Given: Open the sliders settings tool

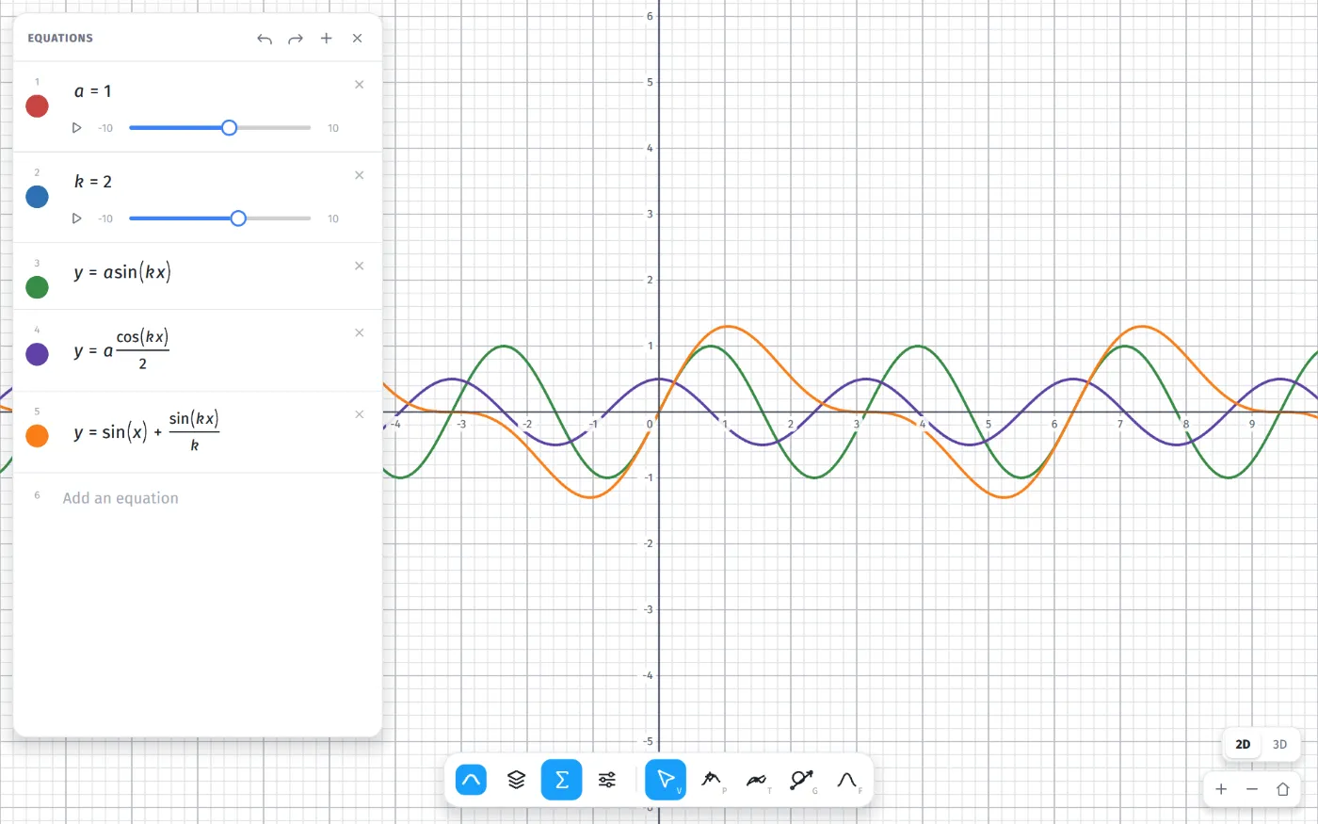Looking at the screenshot, I should pyautogui.click(x=607, y=780).
